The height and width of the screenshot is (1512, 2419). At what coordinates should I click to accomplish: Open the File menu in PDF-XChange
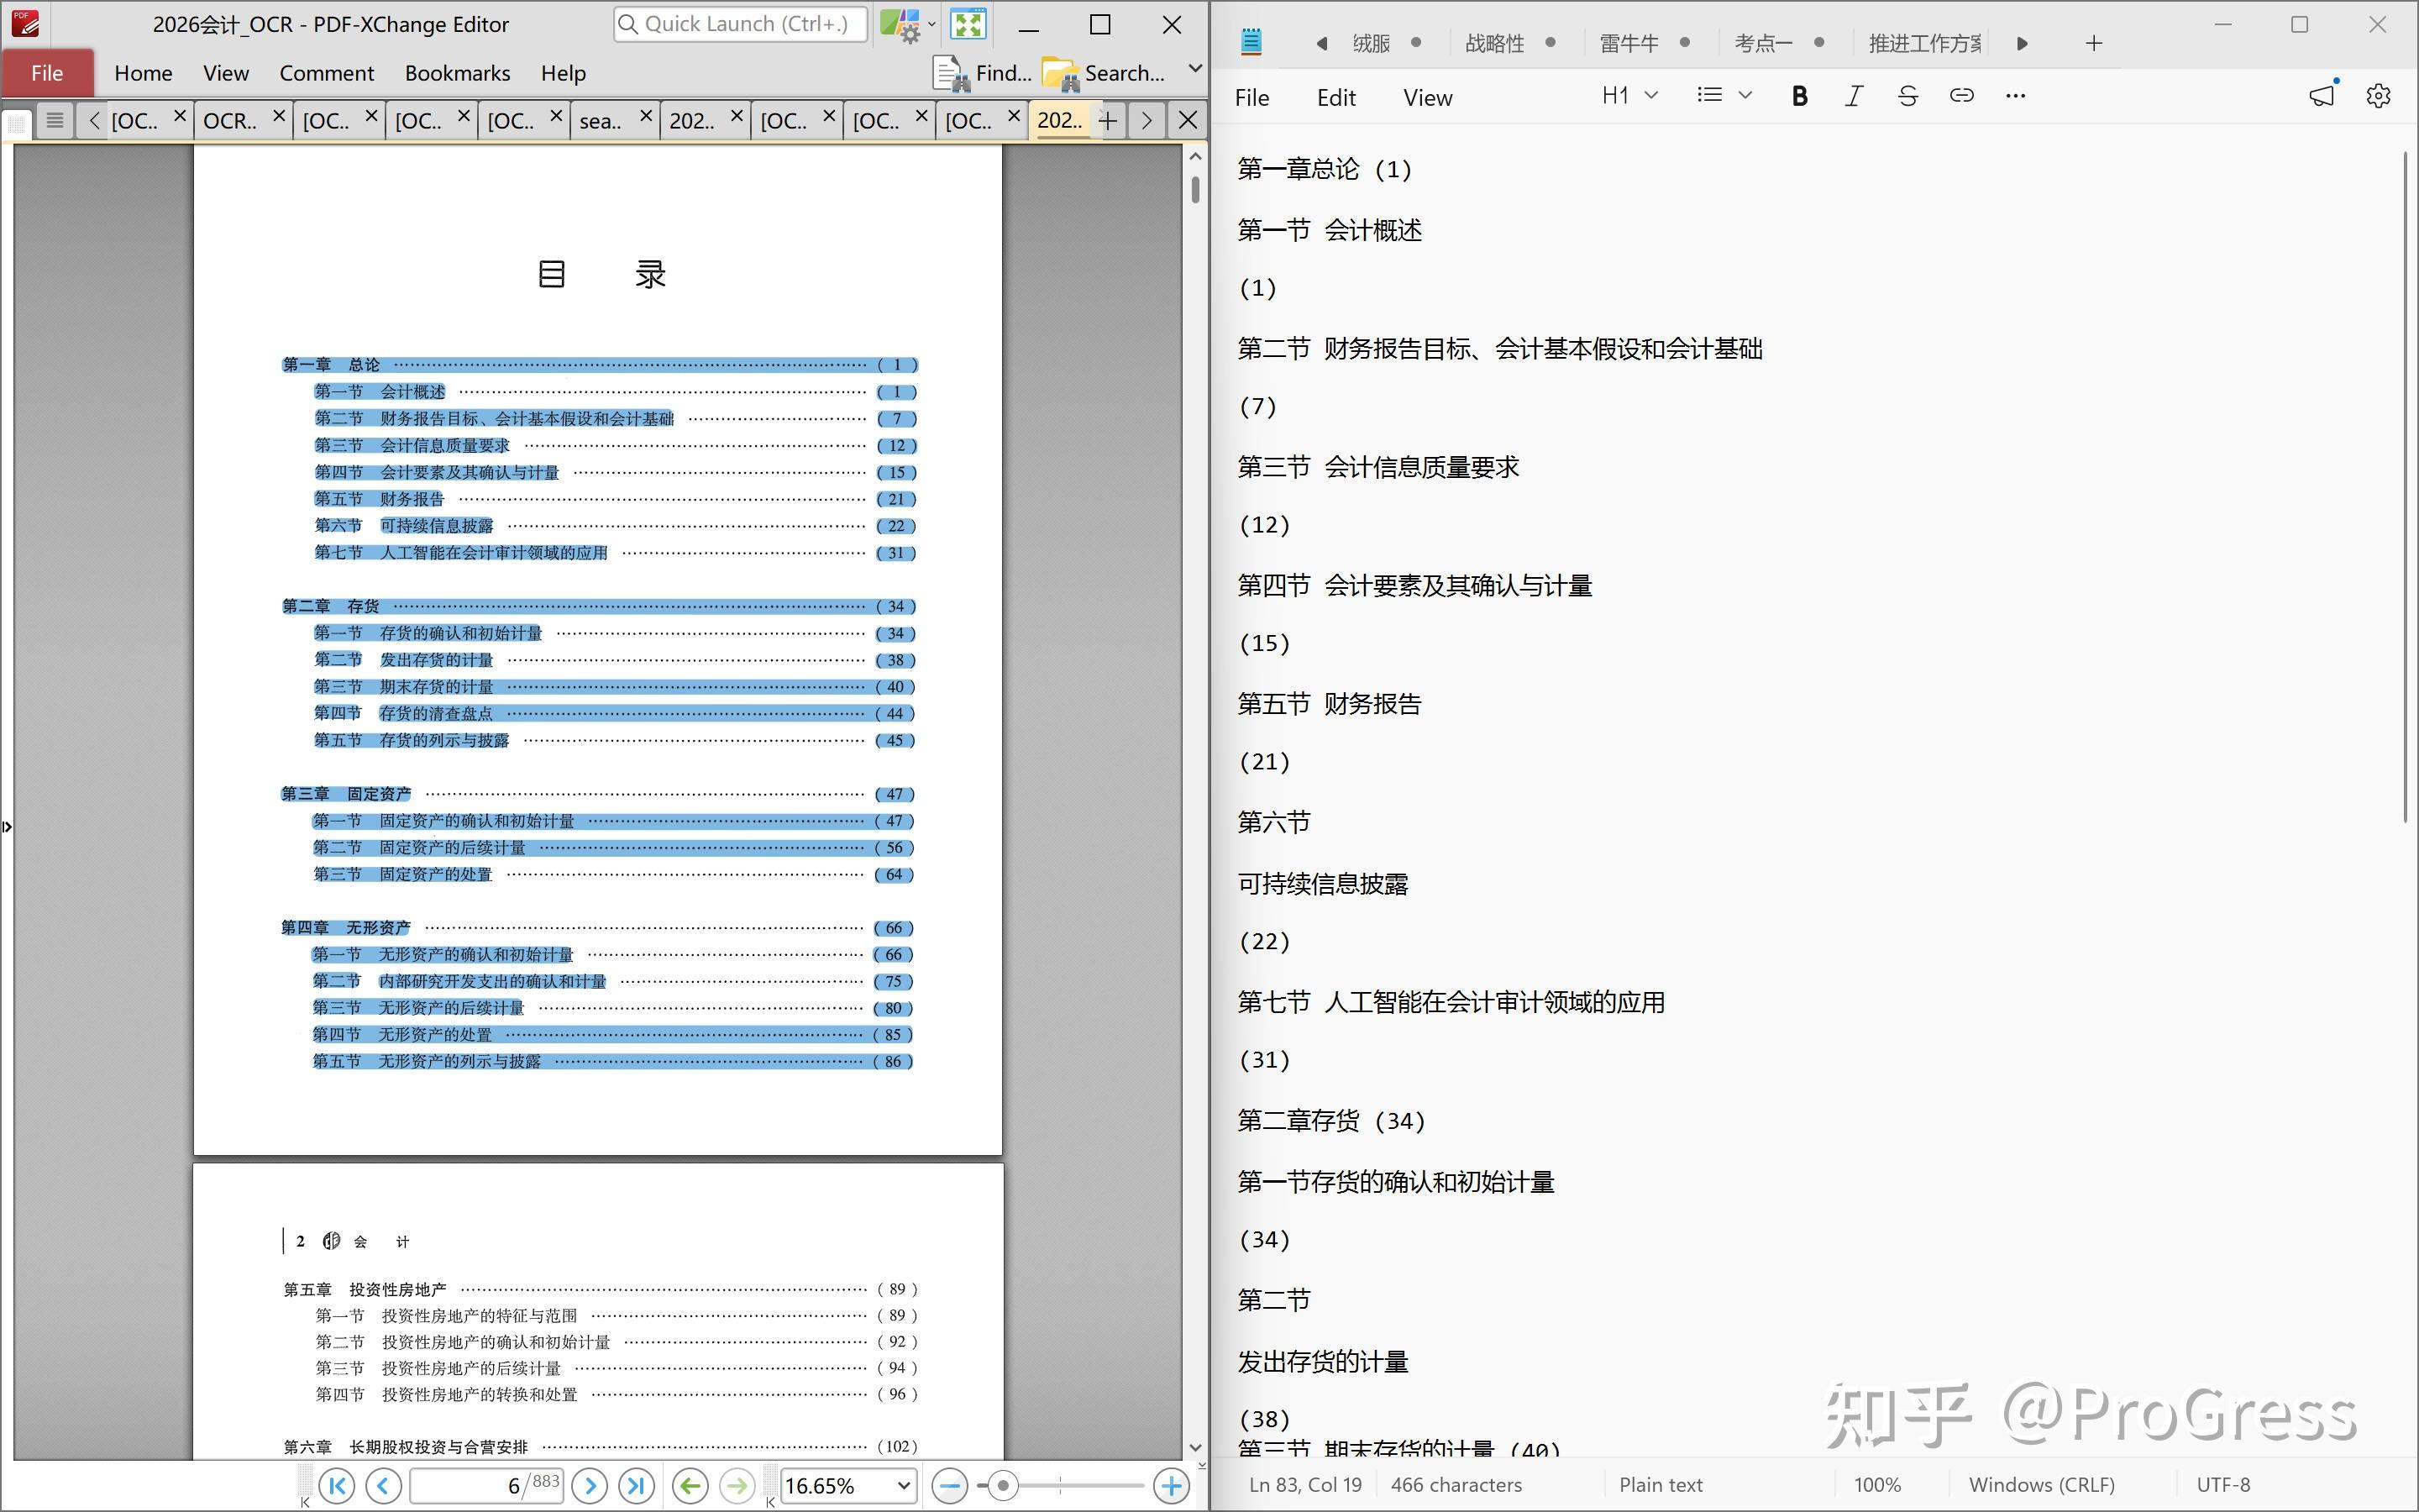(x=47, y=73)
